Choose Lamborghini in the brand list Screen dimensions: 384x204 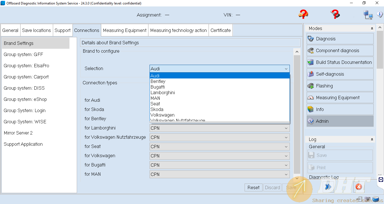point(162,92)
